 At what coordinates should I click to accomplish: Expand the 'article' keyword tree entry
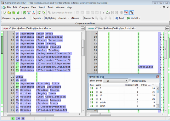click(97, 102)
